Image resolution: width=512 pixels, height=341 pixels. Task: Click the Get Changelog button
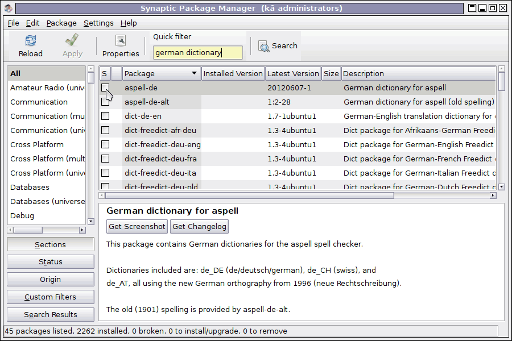pyautogui.click(x=199, y=226)
